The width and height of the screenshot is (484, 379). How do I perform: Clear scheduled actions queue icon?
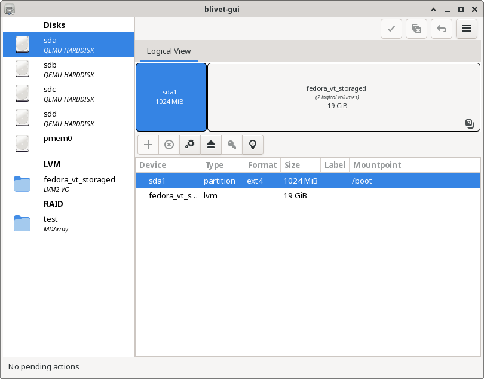tap(416, 29)
